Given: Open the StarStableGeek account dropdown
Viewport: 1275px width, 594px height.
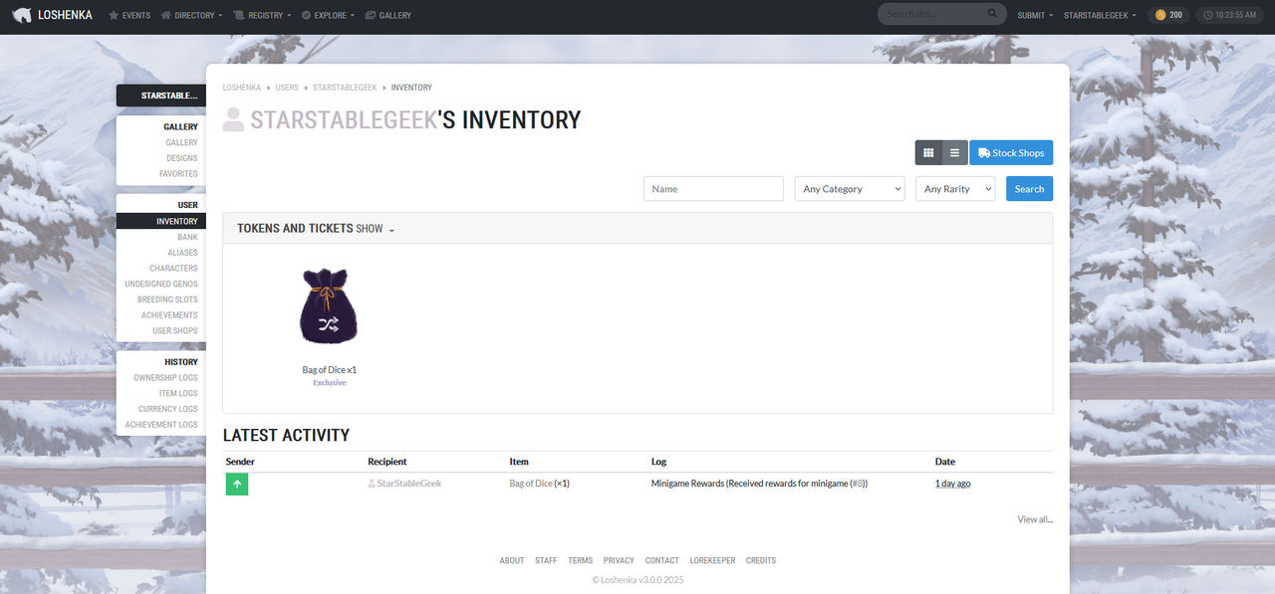Looking at the screenshot, I should click(1101, 15).
